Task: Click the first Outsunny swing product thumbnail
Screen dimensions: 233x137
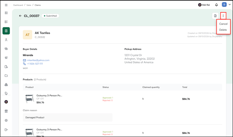Action: (x=30, y=99)
